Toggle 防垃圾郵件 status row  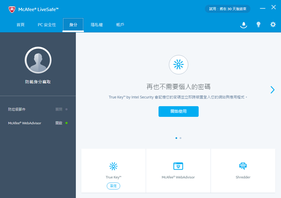coord(38,109)
